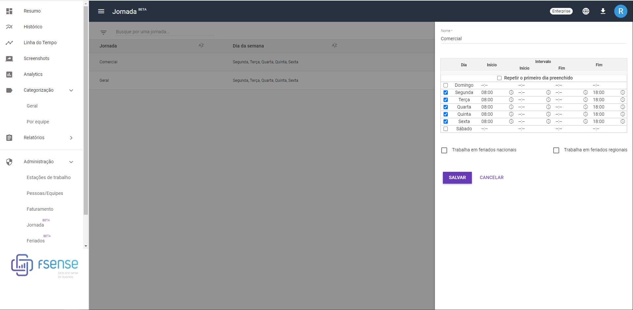Enable the Sábado day checkbox
633x310 pixels.
tap(446, 129)
